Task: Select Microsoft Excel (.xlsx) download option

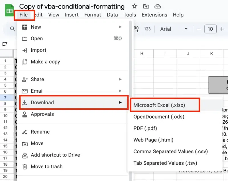Action: tap(159, 105)
